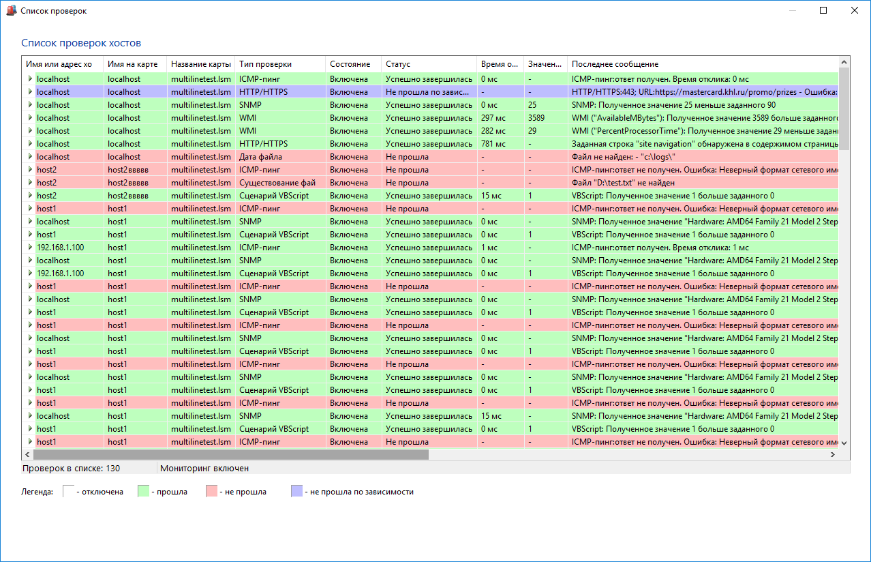Viewport: 871px width, 562px height.
Task: Click the vertical scrollbar up arrow
Action: click(844, 63)
